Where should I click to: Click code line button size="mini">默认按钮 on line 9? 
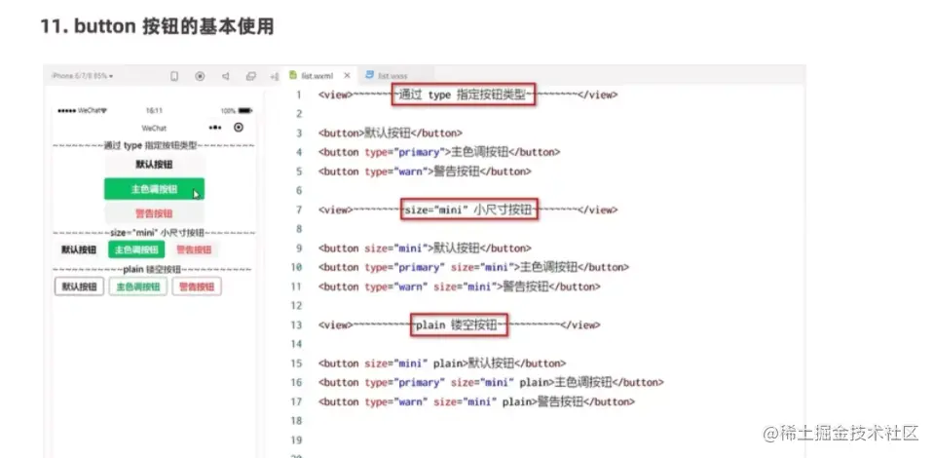[x=425, y=248]
